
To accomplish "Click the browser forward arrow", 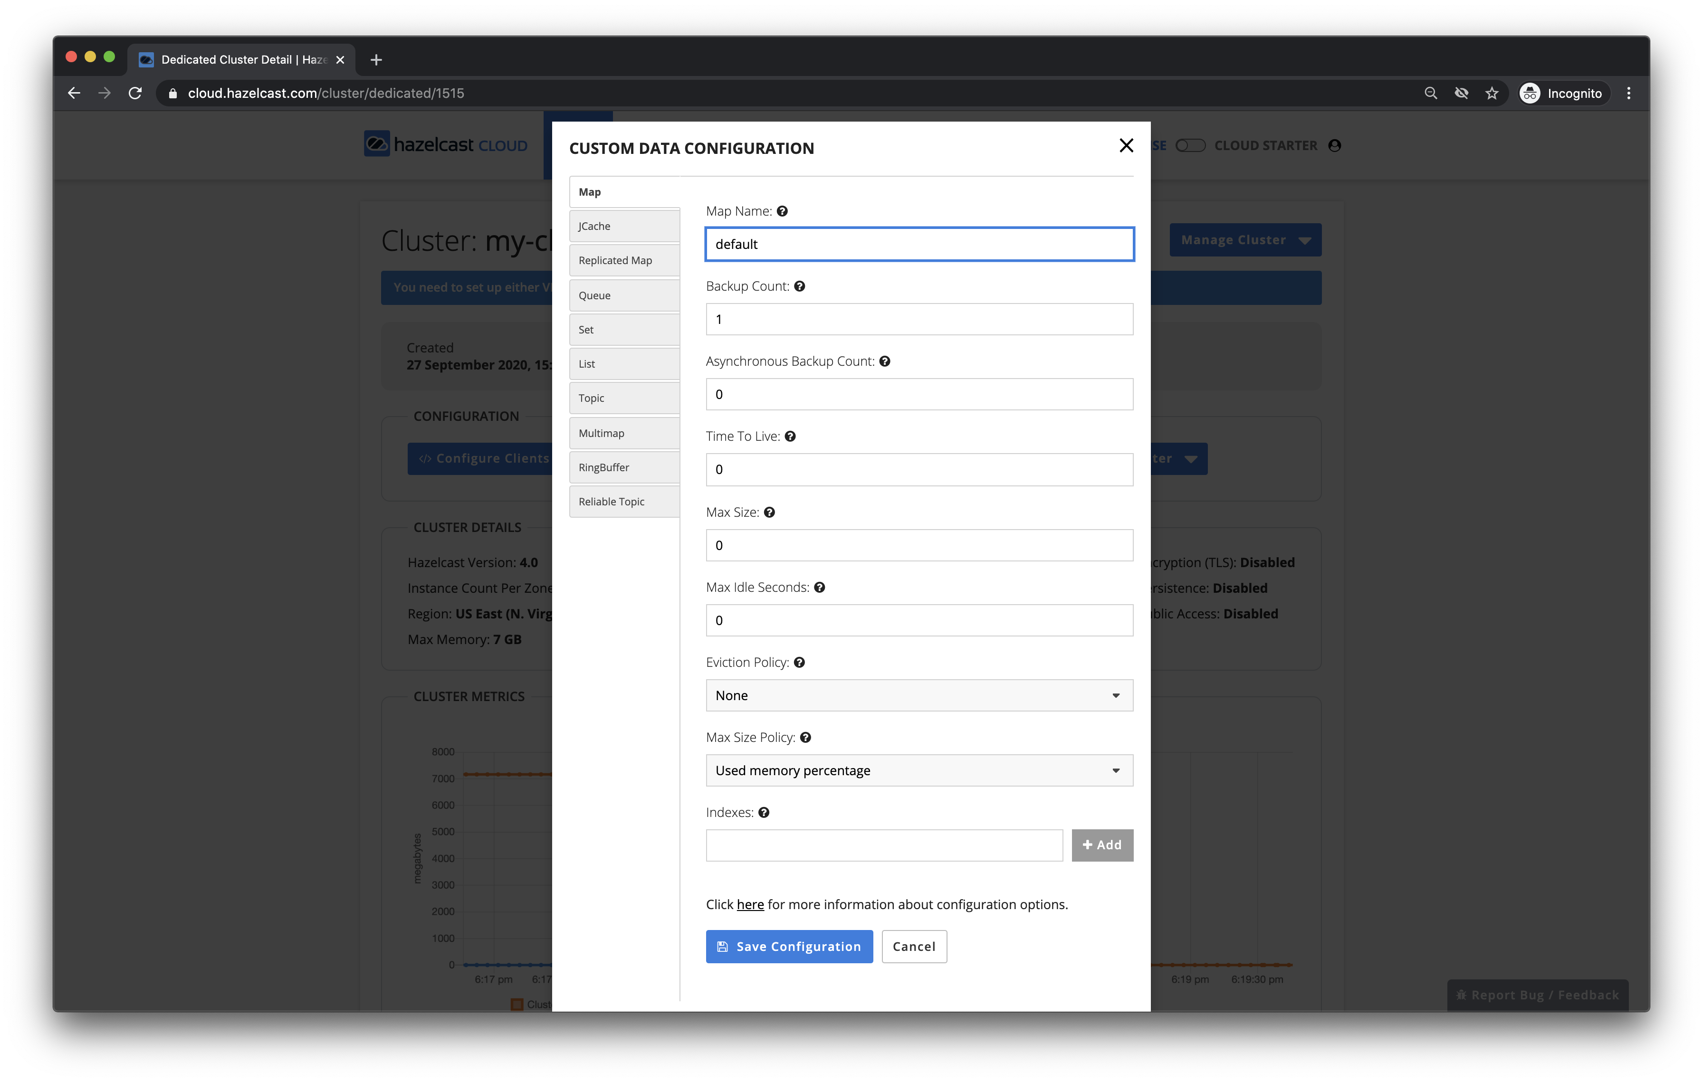I will pyautogui.click(x=105, y=93).
